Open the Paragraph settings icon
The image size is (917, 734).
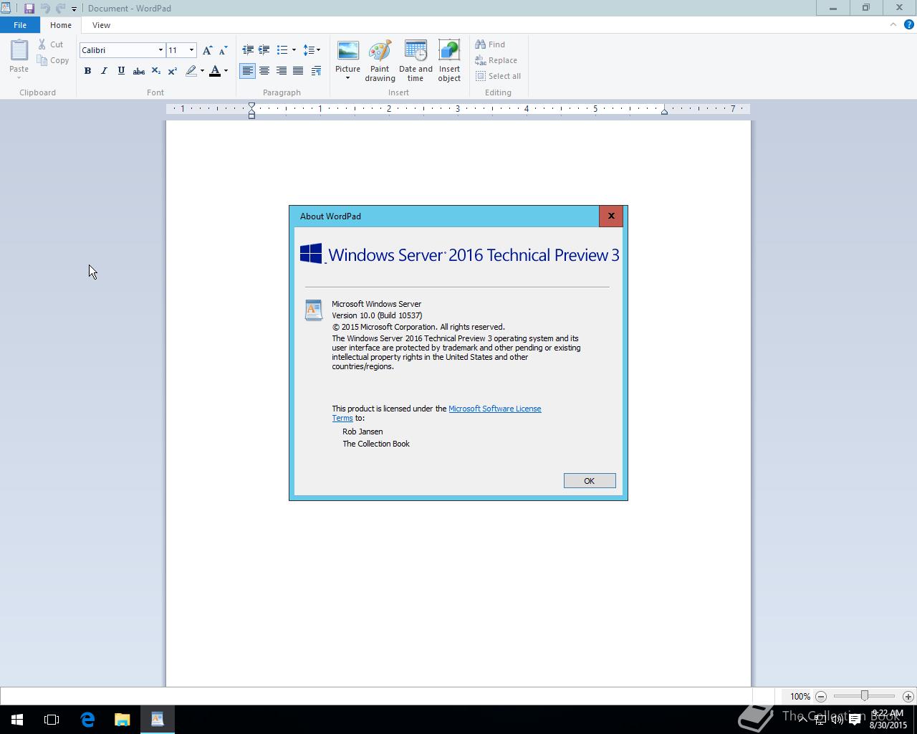(316, 71)
